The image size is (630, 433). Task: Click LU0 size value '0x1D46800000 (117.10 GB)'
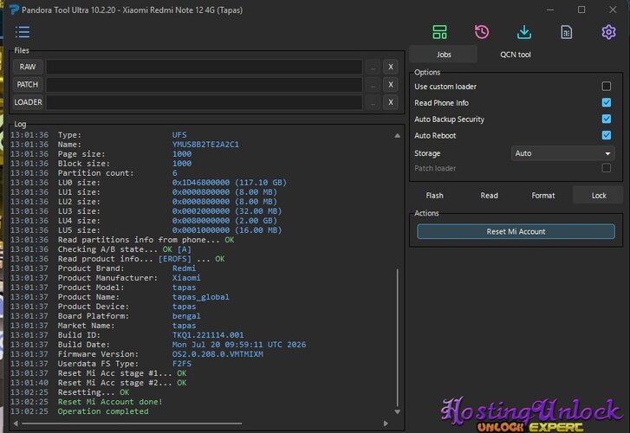[230, 183]
